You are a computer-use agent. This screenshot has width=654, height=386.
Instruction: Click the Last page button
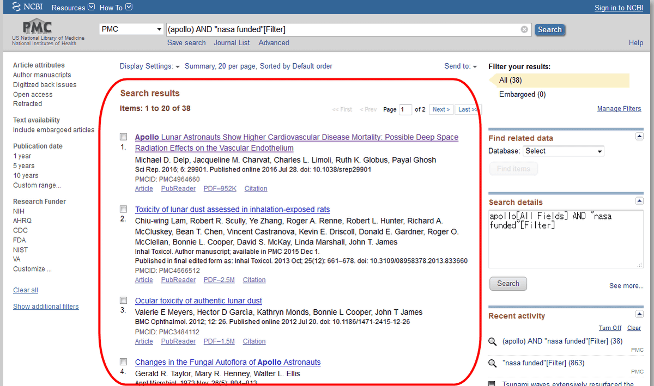(x=468, y=110)
